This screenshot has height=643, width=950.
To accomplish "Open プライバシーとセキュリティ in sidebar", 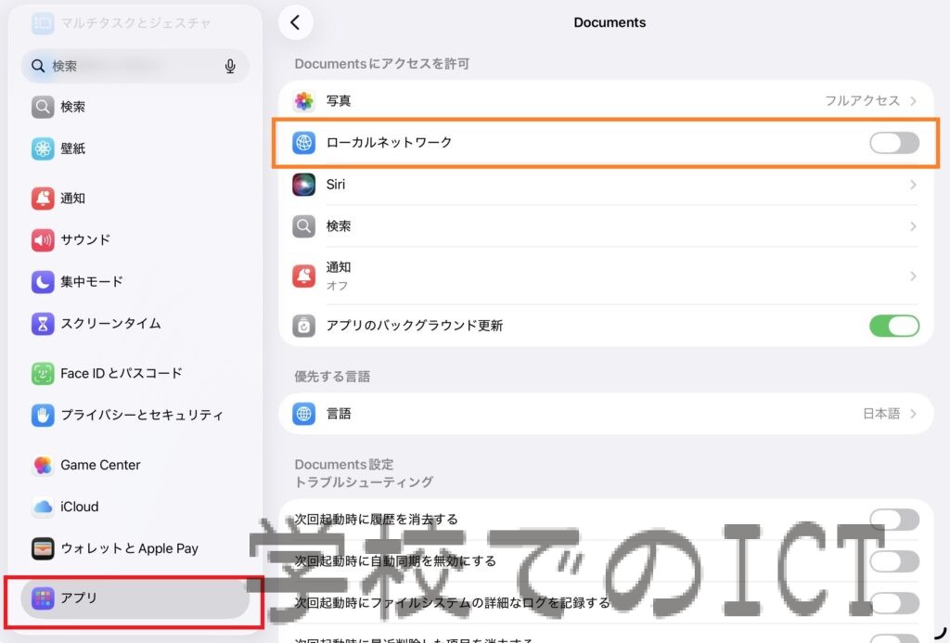I will point(141,415).
